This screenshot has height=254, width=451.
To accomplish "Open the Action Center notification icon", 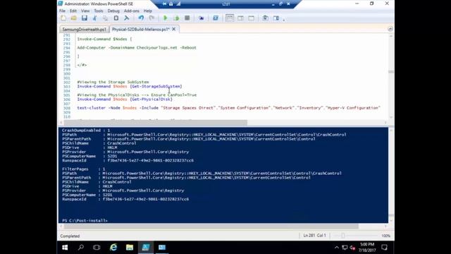I will (384, 248).
